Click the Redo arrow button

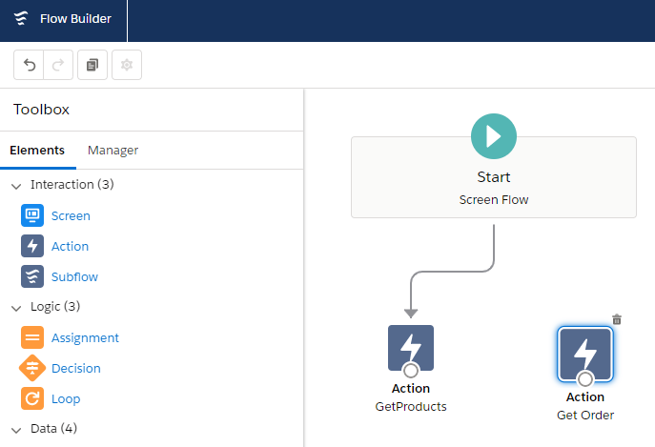click(57, 65)
